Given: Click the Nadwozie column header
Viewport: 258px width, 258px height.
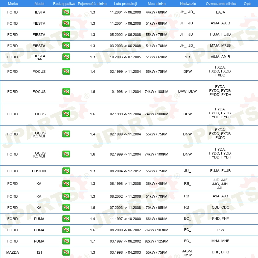Looking at the screenshot, I should click(188, 4).
